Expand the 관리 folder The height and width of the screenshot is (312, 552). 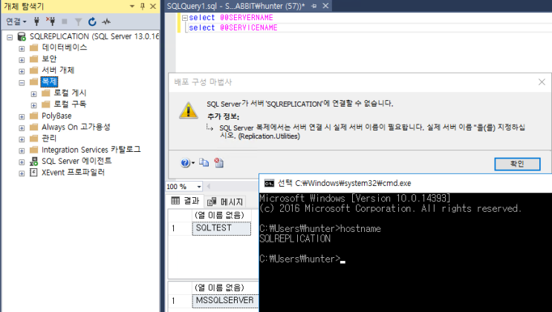click(22, 139)
